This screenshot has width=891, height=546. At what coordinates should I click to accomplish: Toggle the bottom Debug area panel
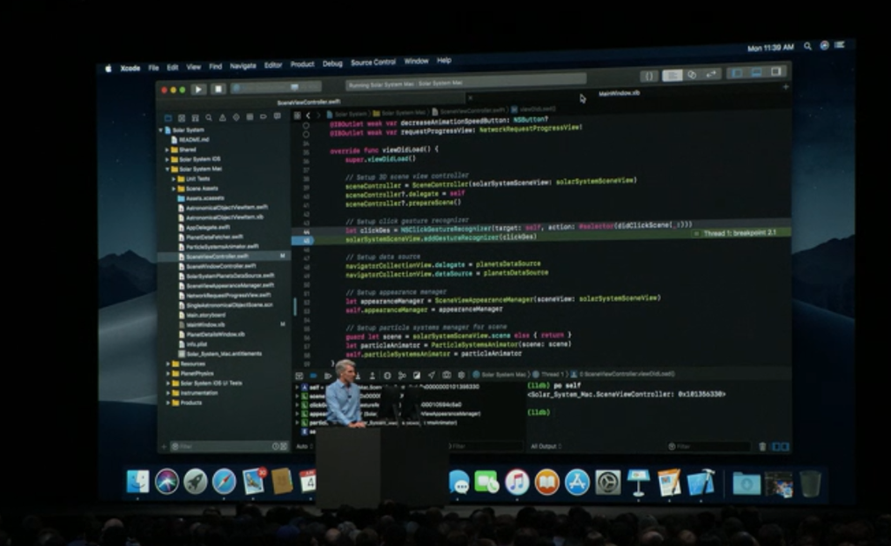(757, 73)
